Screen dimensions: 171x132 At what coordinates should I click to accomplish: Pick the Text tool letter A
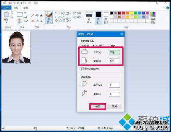click(x=41, y=15)
